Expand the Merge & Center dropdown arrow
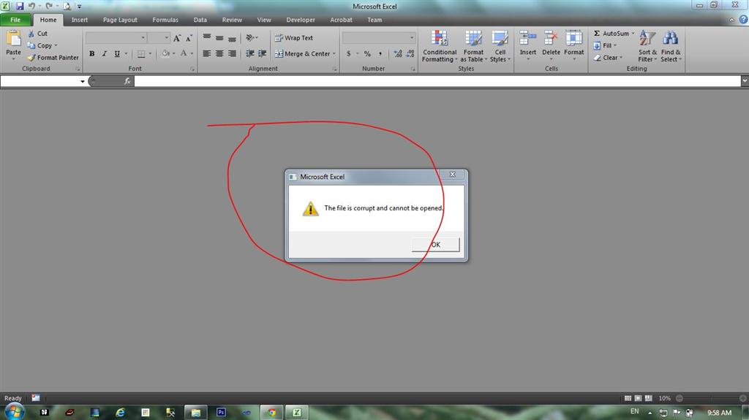The image size is (749, 420). 334,54
